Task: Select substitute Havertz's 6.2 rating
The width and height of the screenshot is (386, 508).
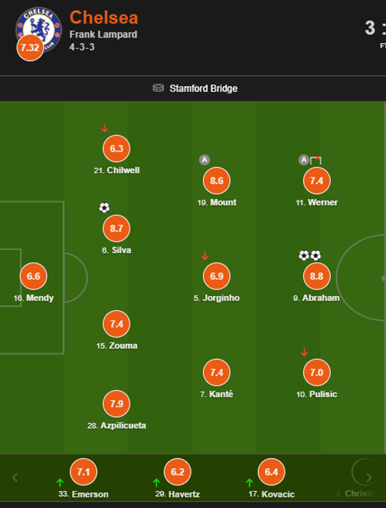Action: coord(178,472)
